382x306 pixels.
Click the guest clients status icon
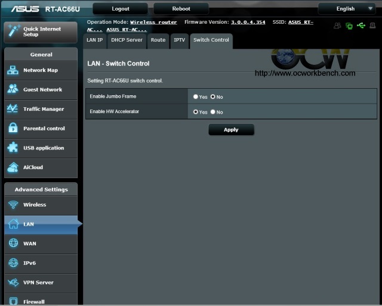[337, 25]
